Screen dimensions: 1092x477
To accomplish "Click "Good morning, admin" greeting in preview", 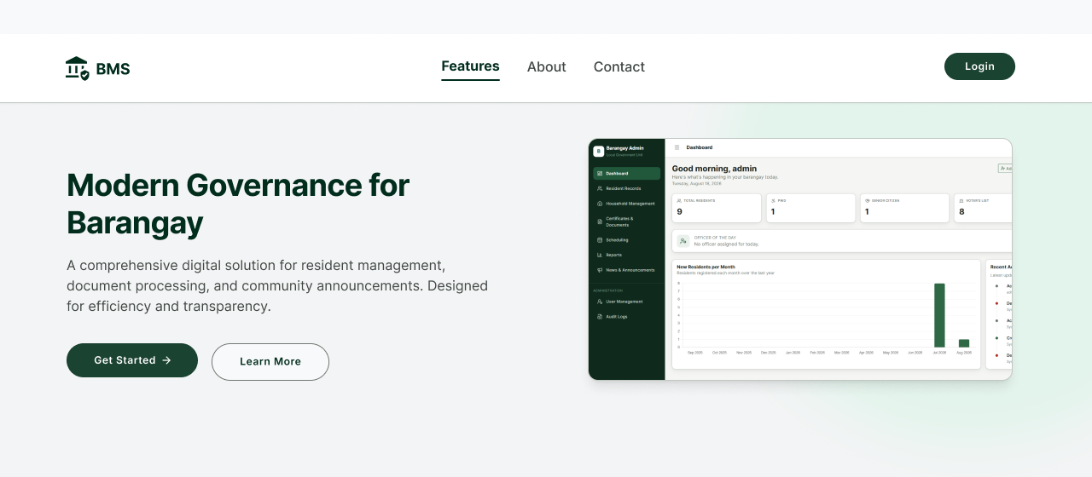I will coord(714,169).
